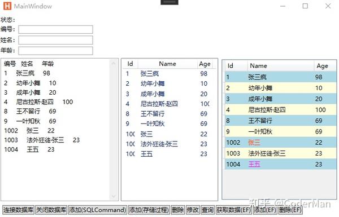339x217 pixels.
Task: Click the 关闭数据库 button
Action: (51, 210)
